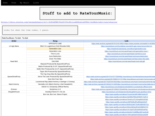Select the Gettin Rich Produced By S.G.P. cell
155x116 pixels.
[x=55, y=69]
